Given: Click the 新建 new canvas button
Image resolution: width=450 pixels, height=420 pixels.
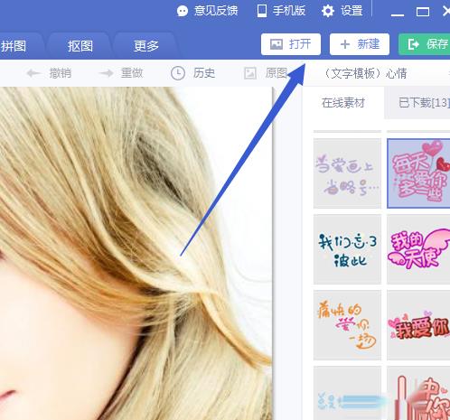Looking at the screenshot, I should click(x=360, y=44).
